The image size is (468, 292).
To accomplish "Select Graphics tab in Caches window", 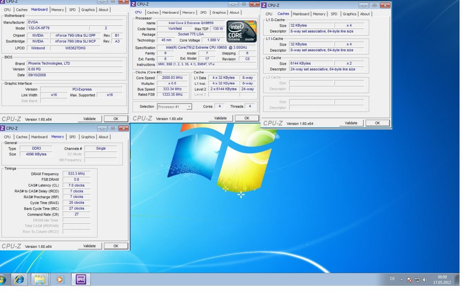I will click(350, 14).
